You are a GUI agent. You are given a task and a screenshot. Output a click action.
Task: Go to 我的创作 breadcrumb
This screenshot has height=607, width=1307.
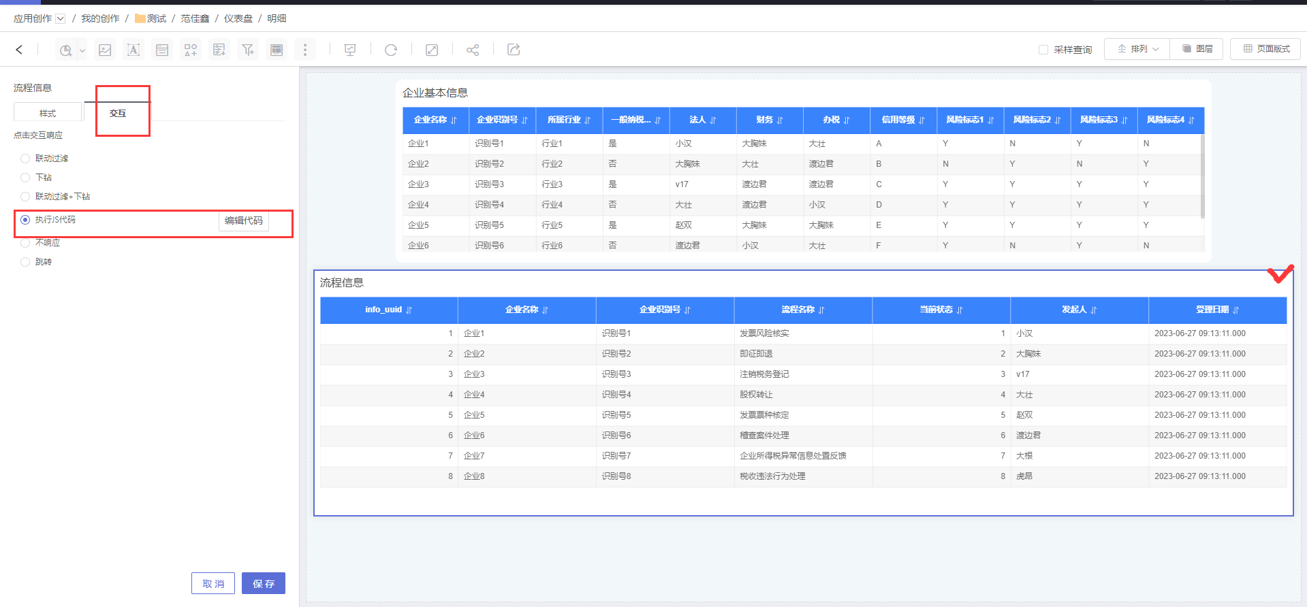tap(100, 18)
